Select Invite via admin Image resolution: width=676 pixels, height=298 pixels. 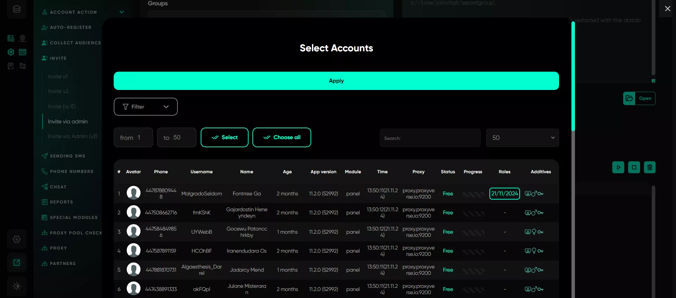click(x=68, y=122)
